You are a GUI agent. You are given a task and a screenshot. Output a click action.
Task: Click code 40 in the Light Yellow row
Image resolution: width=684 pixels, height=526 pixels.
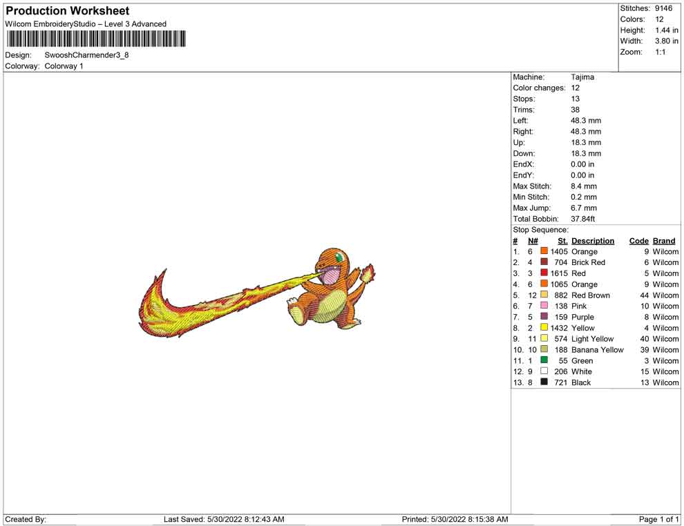click(645, 338)
